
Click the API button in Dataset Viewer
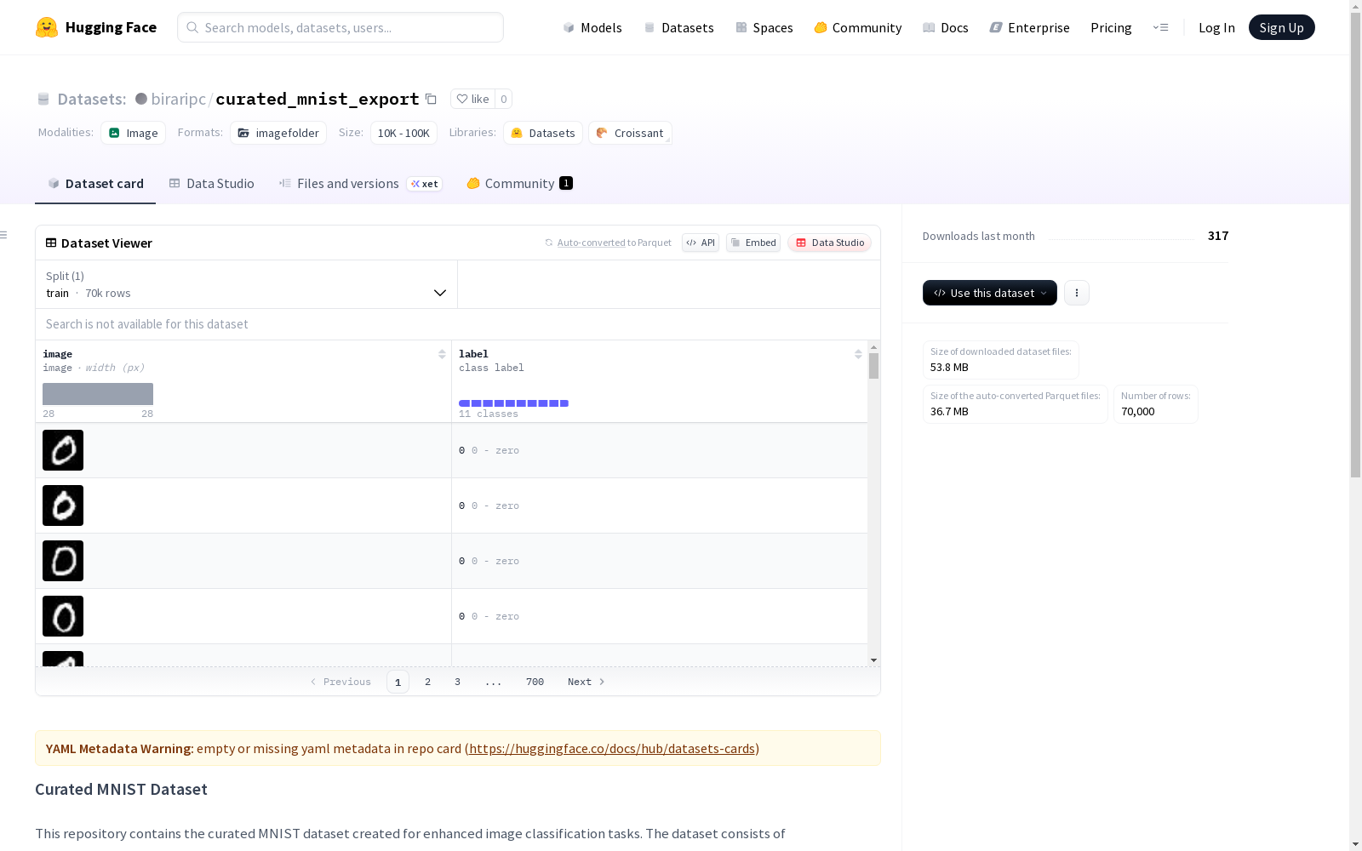click(701, 243)
